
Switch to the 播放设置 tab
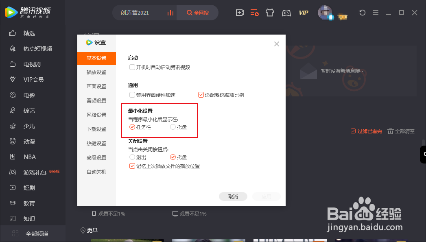coord(96,72)
